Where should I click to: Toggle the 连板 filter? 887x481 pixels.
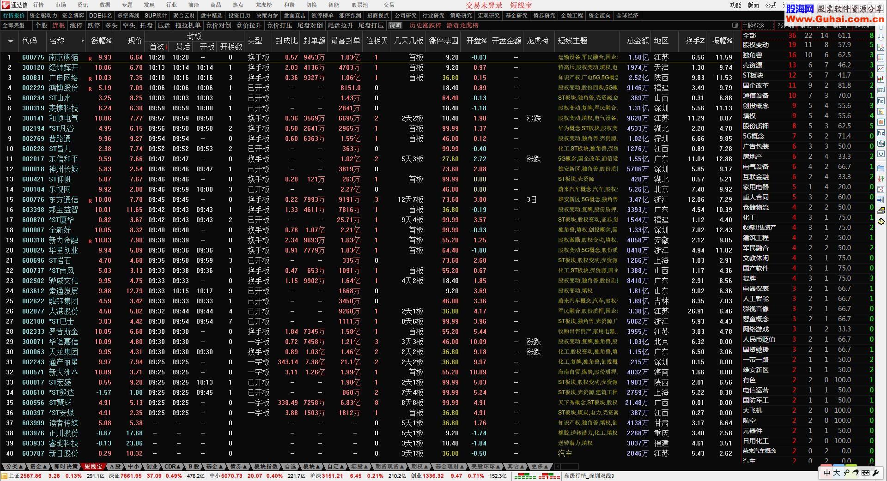59,25
